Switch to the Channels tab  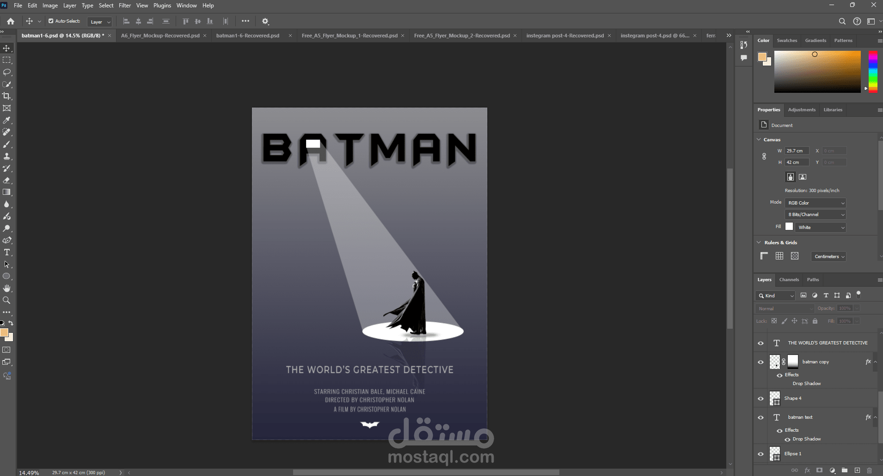point(789,280)
